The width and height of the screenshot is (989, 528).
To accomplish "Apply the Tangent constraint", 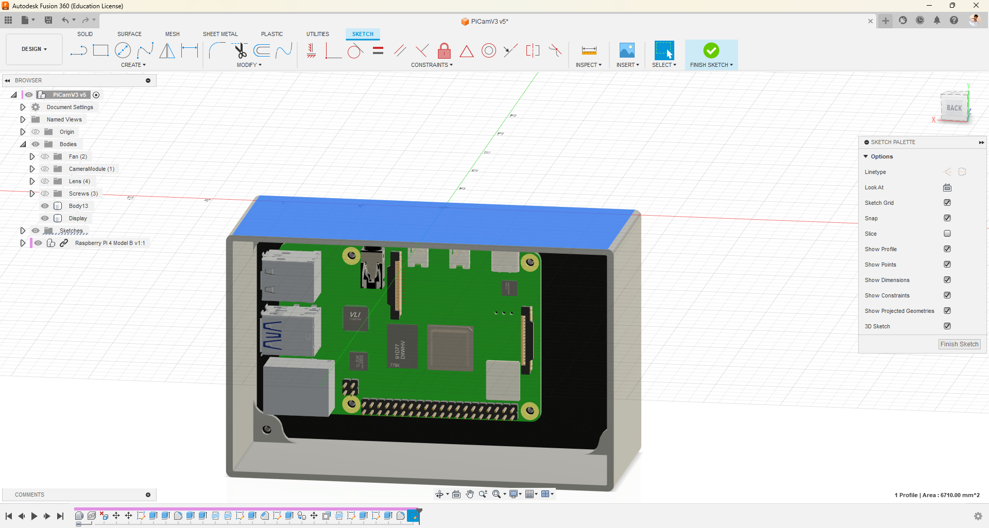I will click(355, 50).
